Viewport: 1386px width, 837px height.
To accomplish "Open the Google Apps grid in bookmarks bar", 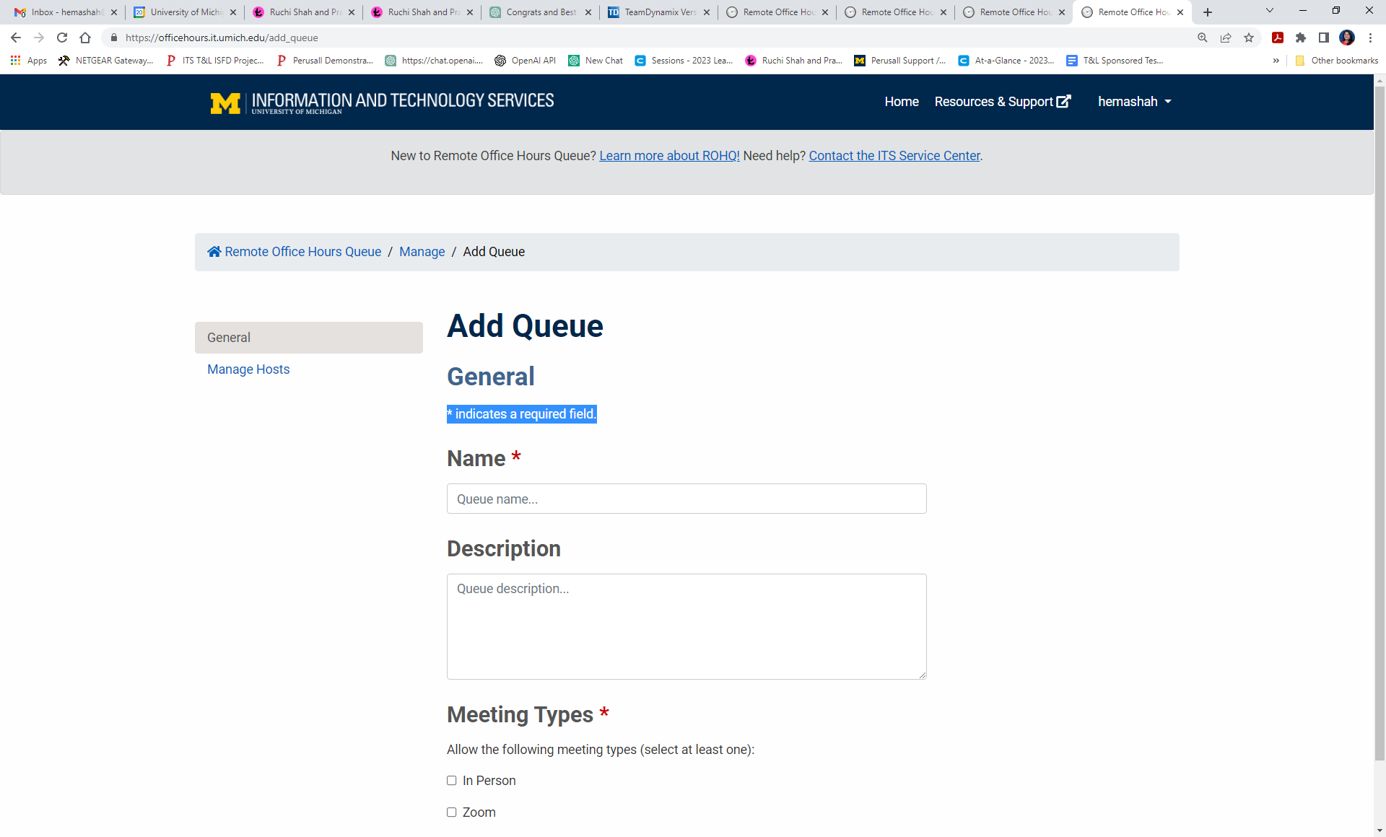I will 15,60.
